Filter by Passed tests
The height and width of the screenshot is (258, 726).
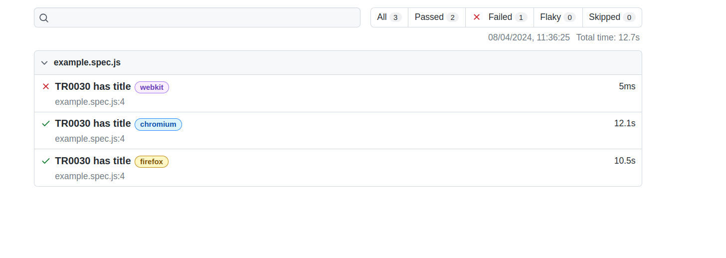point(437,17)
